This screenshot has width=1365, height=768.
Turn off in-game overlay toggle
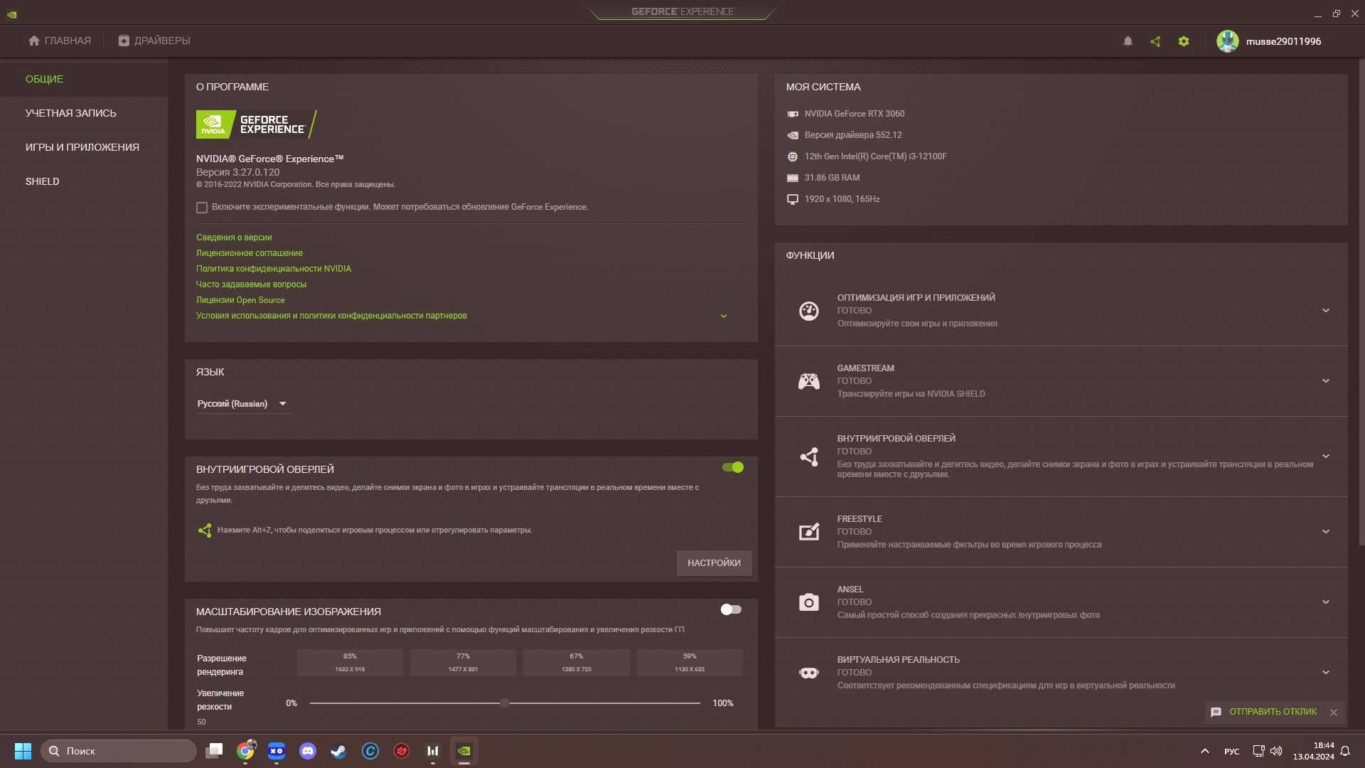pyautogui.click(x=732, y=467)
